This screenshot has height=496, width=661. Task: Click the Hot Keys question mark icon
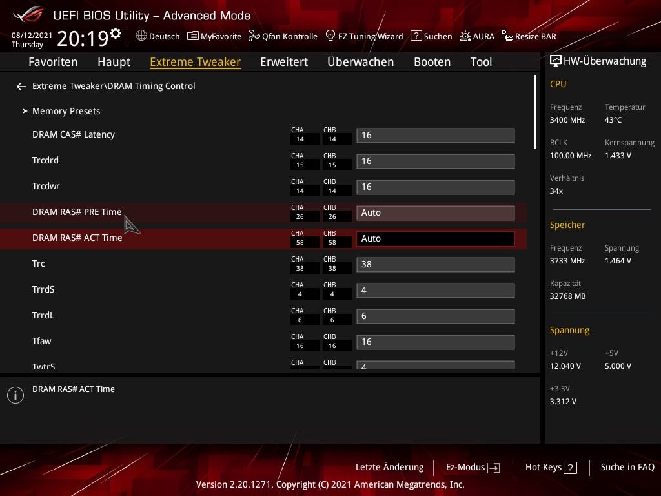[571, 468]
